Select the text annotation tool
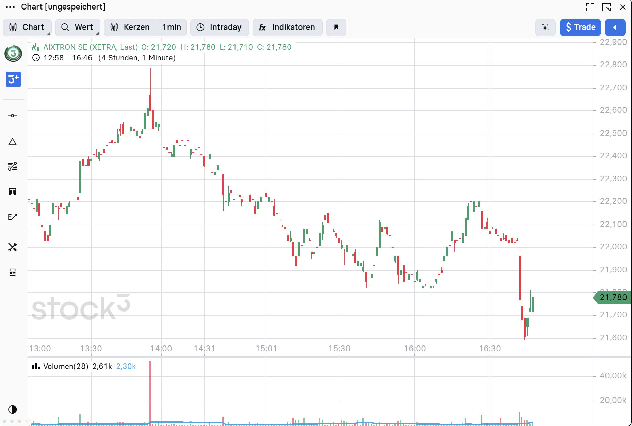Image resolution: width=632 pixels, height=426 pixels. (x=13, y=192)
